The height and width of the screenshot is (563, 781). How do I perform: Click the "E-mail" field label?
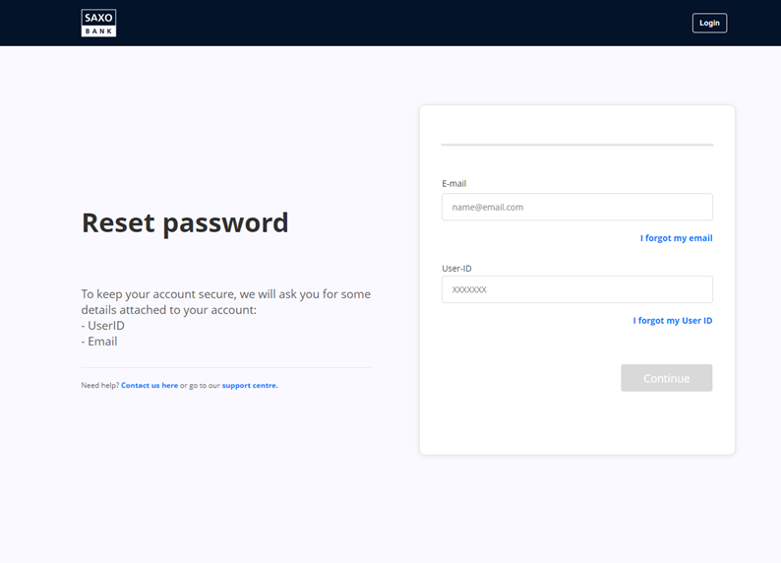tap(453, 184)
